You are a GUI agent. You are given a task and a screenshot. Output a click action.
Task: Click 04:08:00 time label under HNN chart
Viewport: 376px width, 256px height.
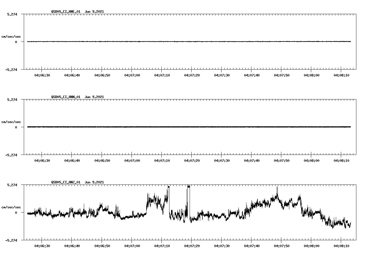[311, 161]
